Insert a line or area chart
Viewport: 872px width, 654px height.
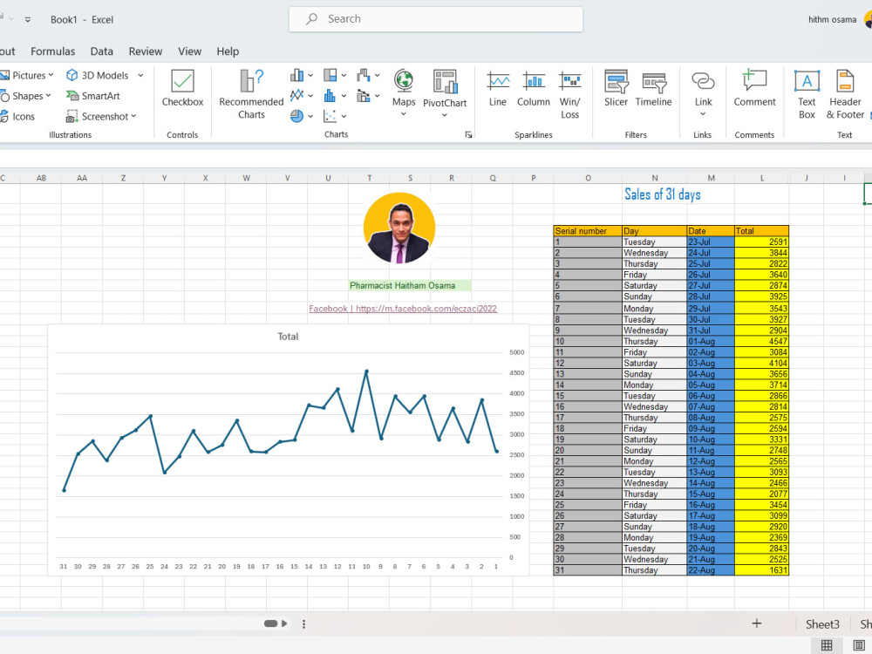(297, 95)
